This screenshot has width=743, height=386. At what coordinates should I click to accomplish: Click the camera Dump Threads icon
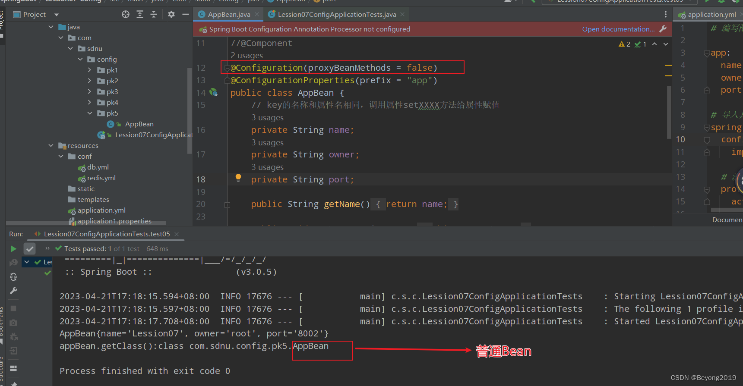(13, 323)
